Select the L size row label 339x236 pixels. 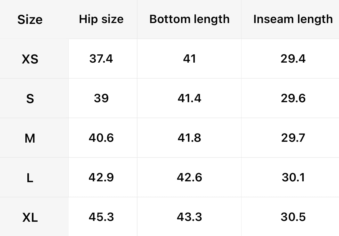click(x=30, y=178)
